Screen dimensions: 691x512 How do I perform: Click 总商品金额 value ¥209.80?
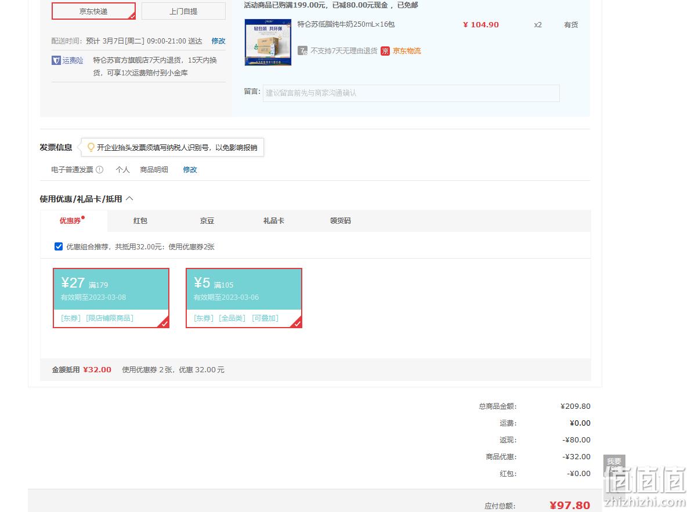click(x=576, y=406)
